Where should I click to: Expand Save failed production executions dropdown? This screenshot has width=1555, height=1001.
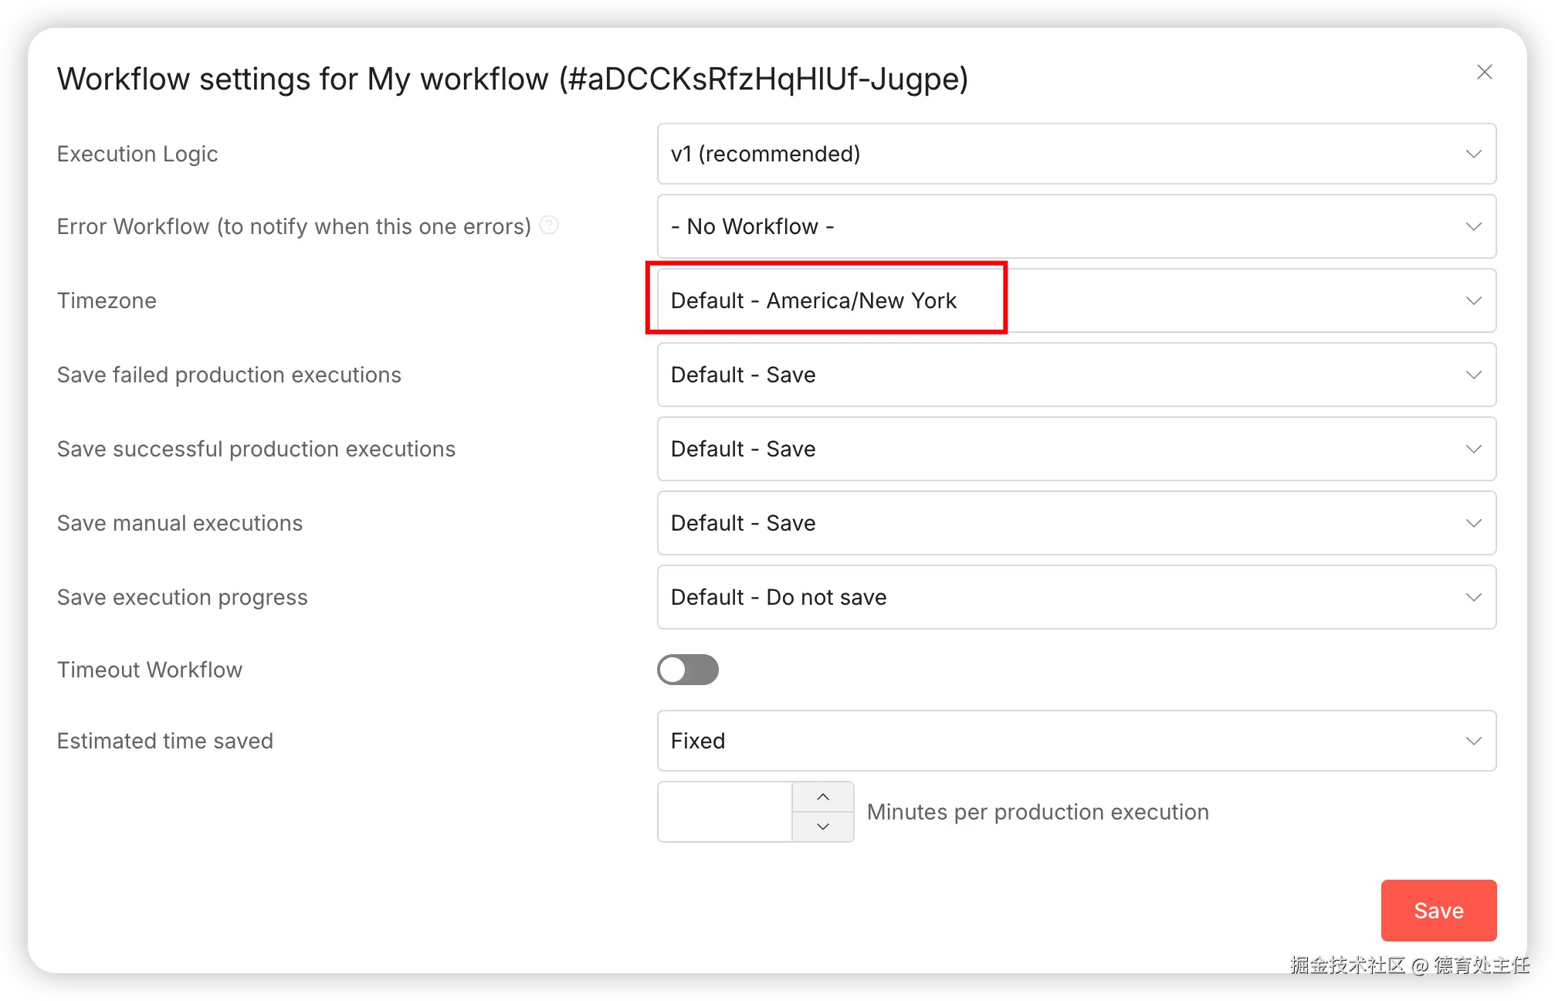1076,375
